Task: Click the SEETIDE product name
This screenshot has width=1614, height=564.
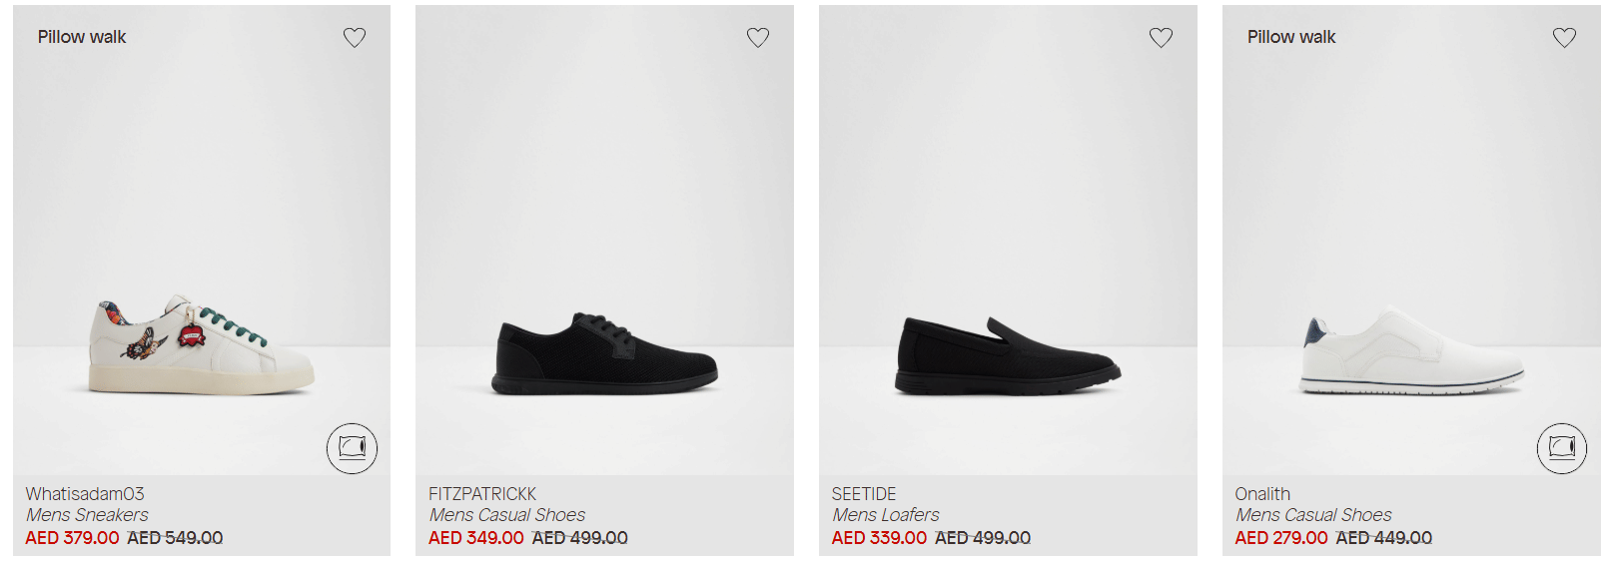Action: click(864, 494)
